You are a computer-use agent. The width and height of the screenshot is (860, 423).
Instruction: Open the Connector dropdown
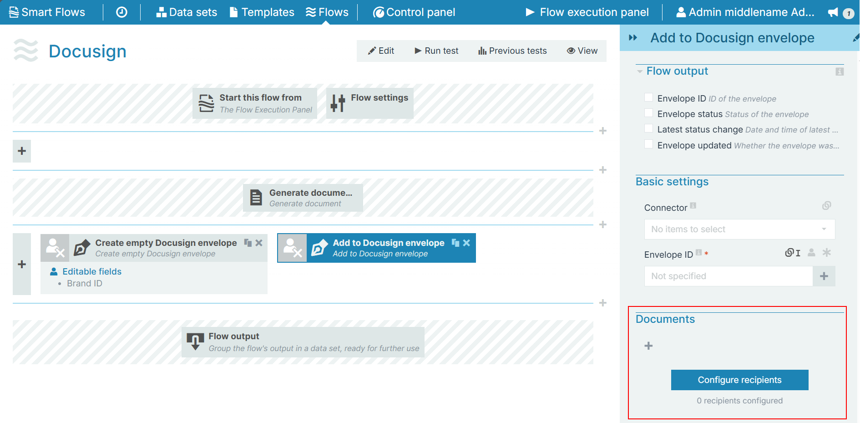click(739, 229)
